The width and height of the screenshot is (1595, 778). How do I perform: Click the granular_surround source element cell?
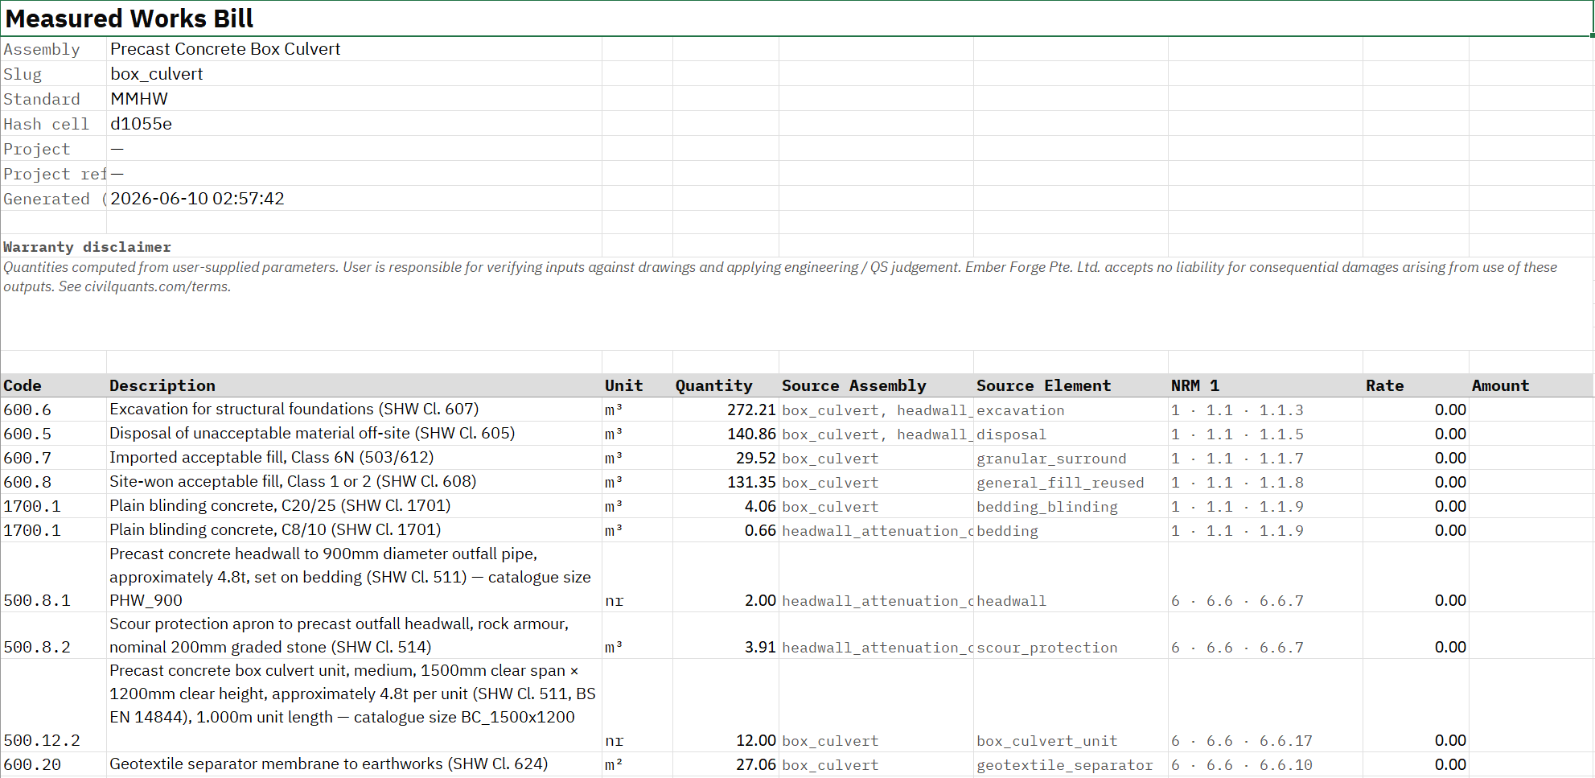click(x=1071, y=458)
